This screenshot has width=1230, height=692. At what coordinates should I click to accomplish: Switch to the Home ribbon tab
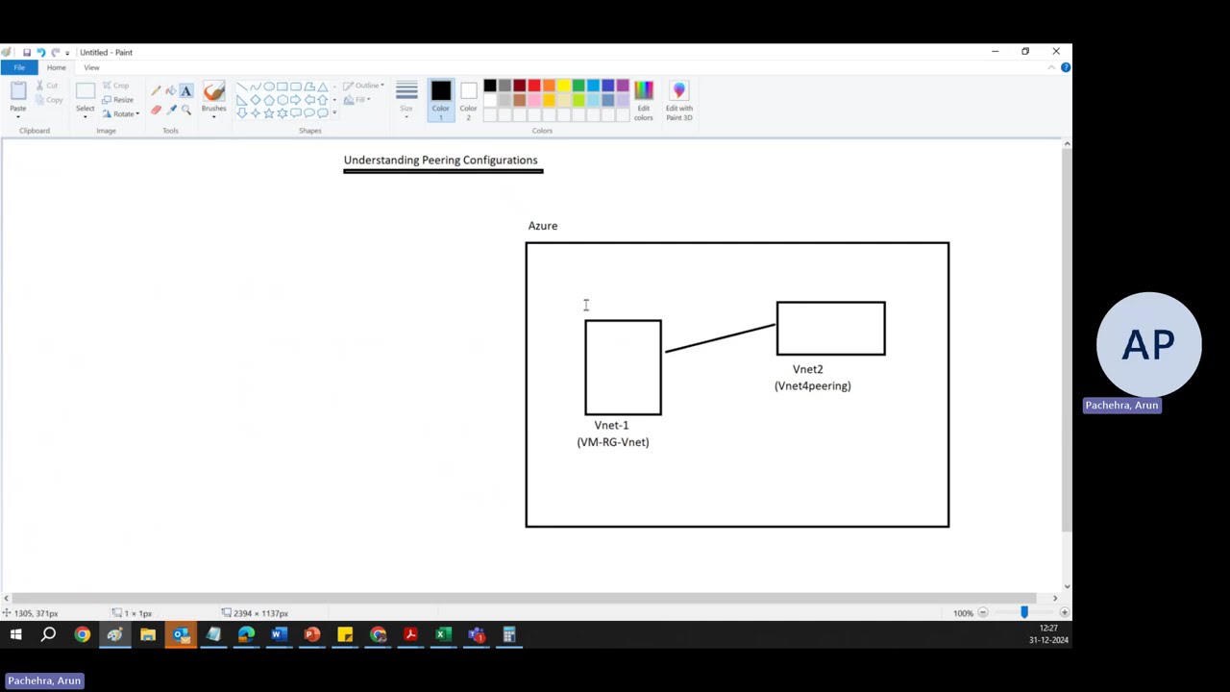pos(57,67)
